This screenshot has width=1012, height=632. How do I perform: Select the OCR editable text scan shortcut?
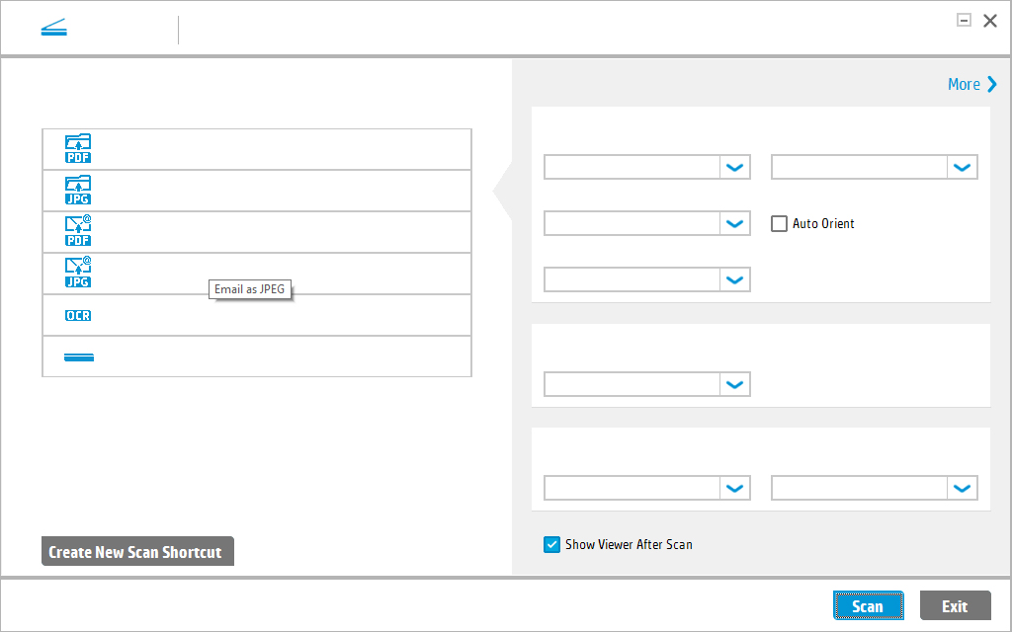77,314
